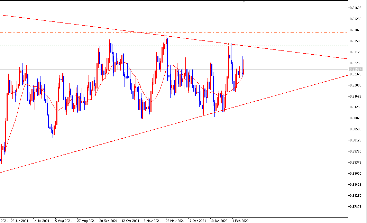This screenshot has height=223, width=367.
Task: Click the 0.88250 price scale label
Action: (356, 195)
